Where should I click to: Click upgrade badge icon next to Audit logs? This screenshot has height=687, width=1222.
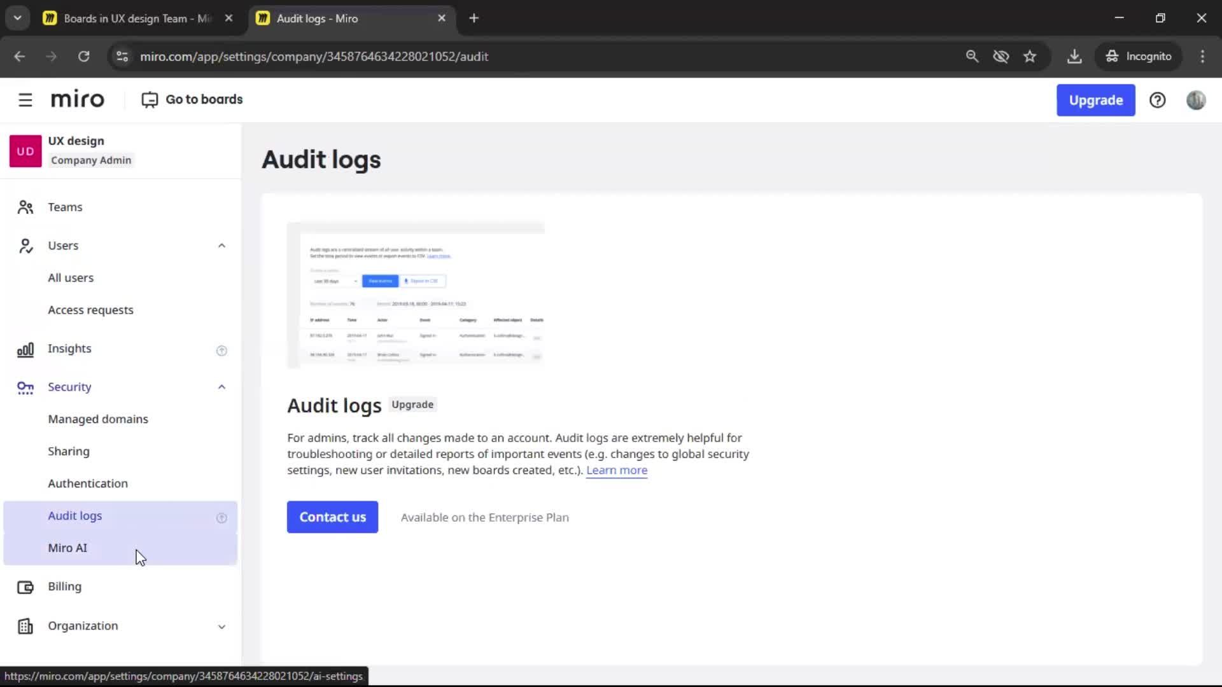click(221, 518)
